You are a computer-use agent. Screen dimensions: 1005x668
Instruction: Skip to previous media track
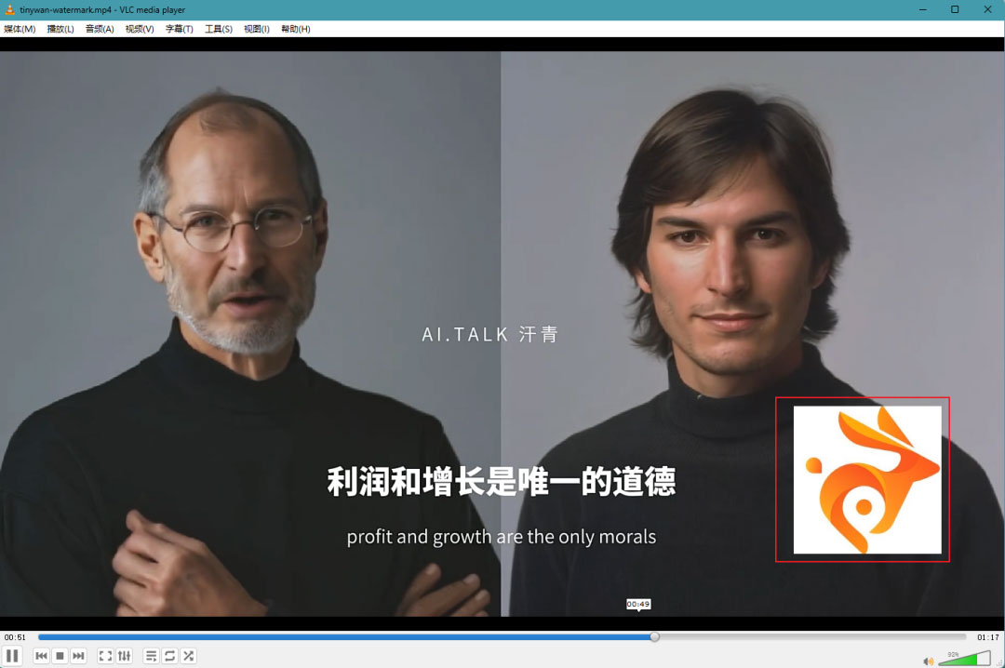(x=41, y=656)
